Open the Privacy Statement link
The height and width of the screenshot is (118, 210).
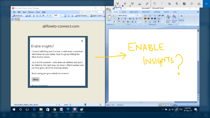tap(40, 85)
